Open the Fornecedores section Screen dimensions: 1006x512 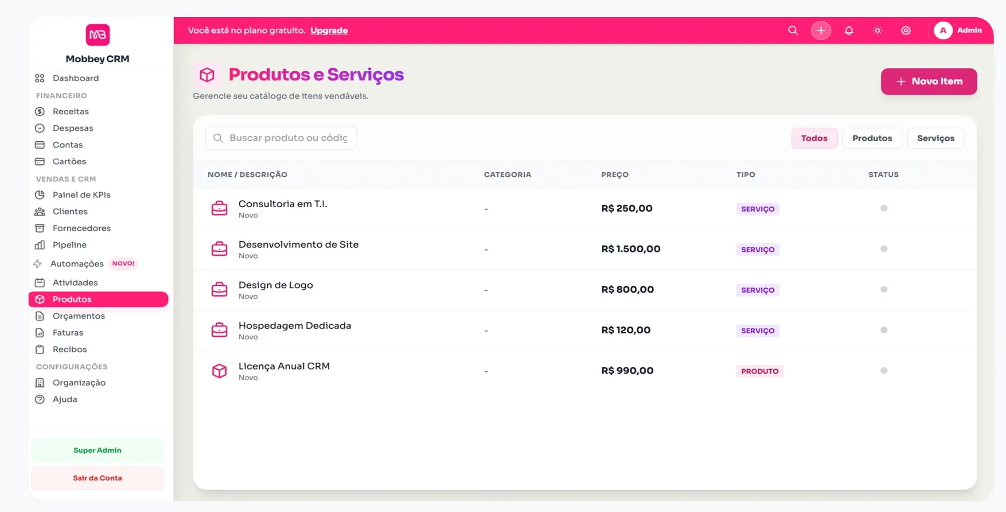(x=82, y=228)
